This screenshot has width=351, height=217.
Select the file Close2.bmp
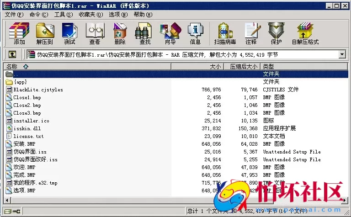(x=27, y=105)
